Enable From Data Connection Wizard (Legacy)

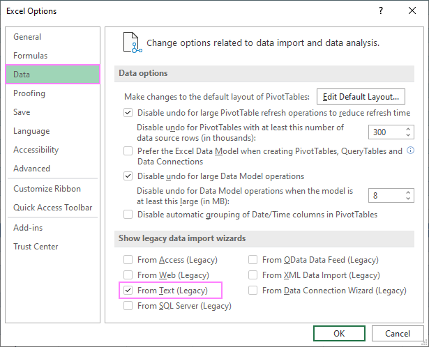(x=253, y=290)
